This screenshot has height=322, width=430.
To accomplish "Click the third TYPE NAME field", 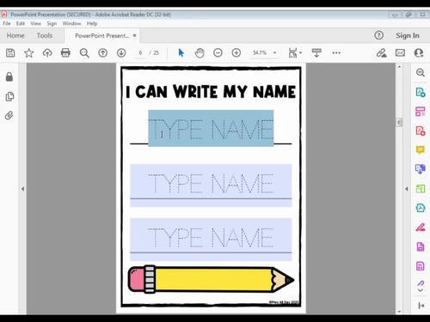I will pos(211,240).
